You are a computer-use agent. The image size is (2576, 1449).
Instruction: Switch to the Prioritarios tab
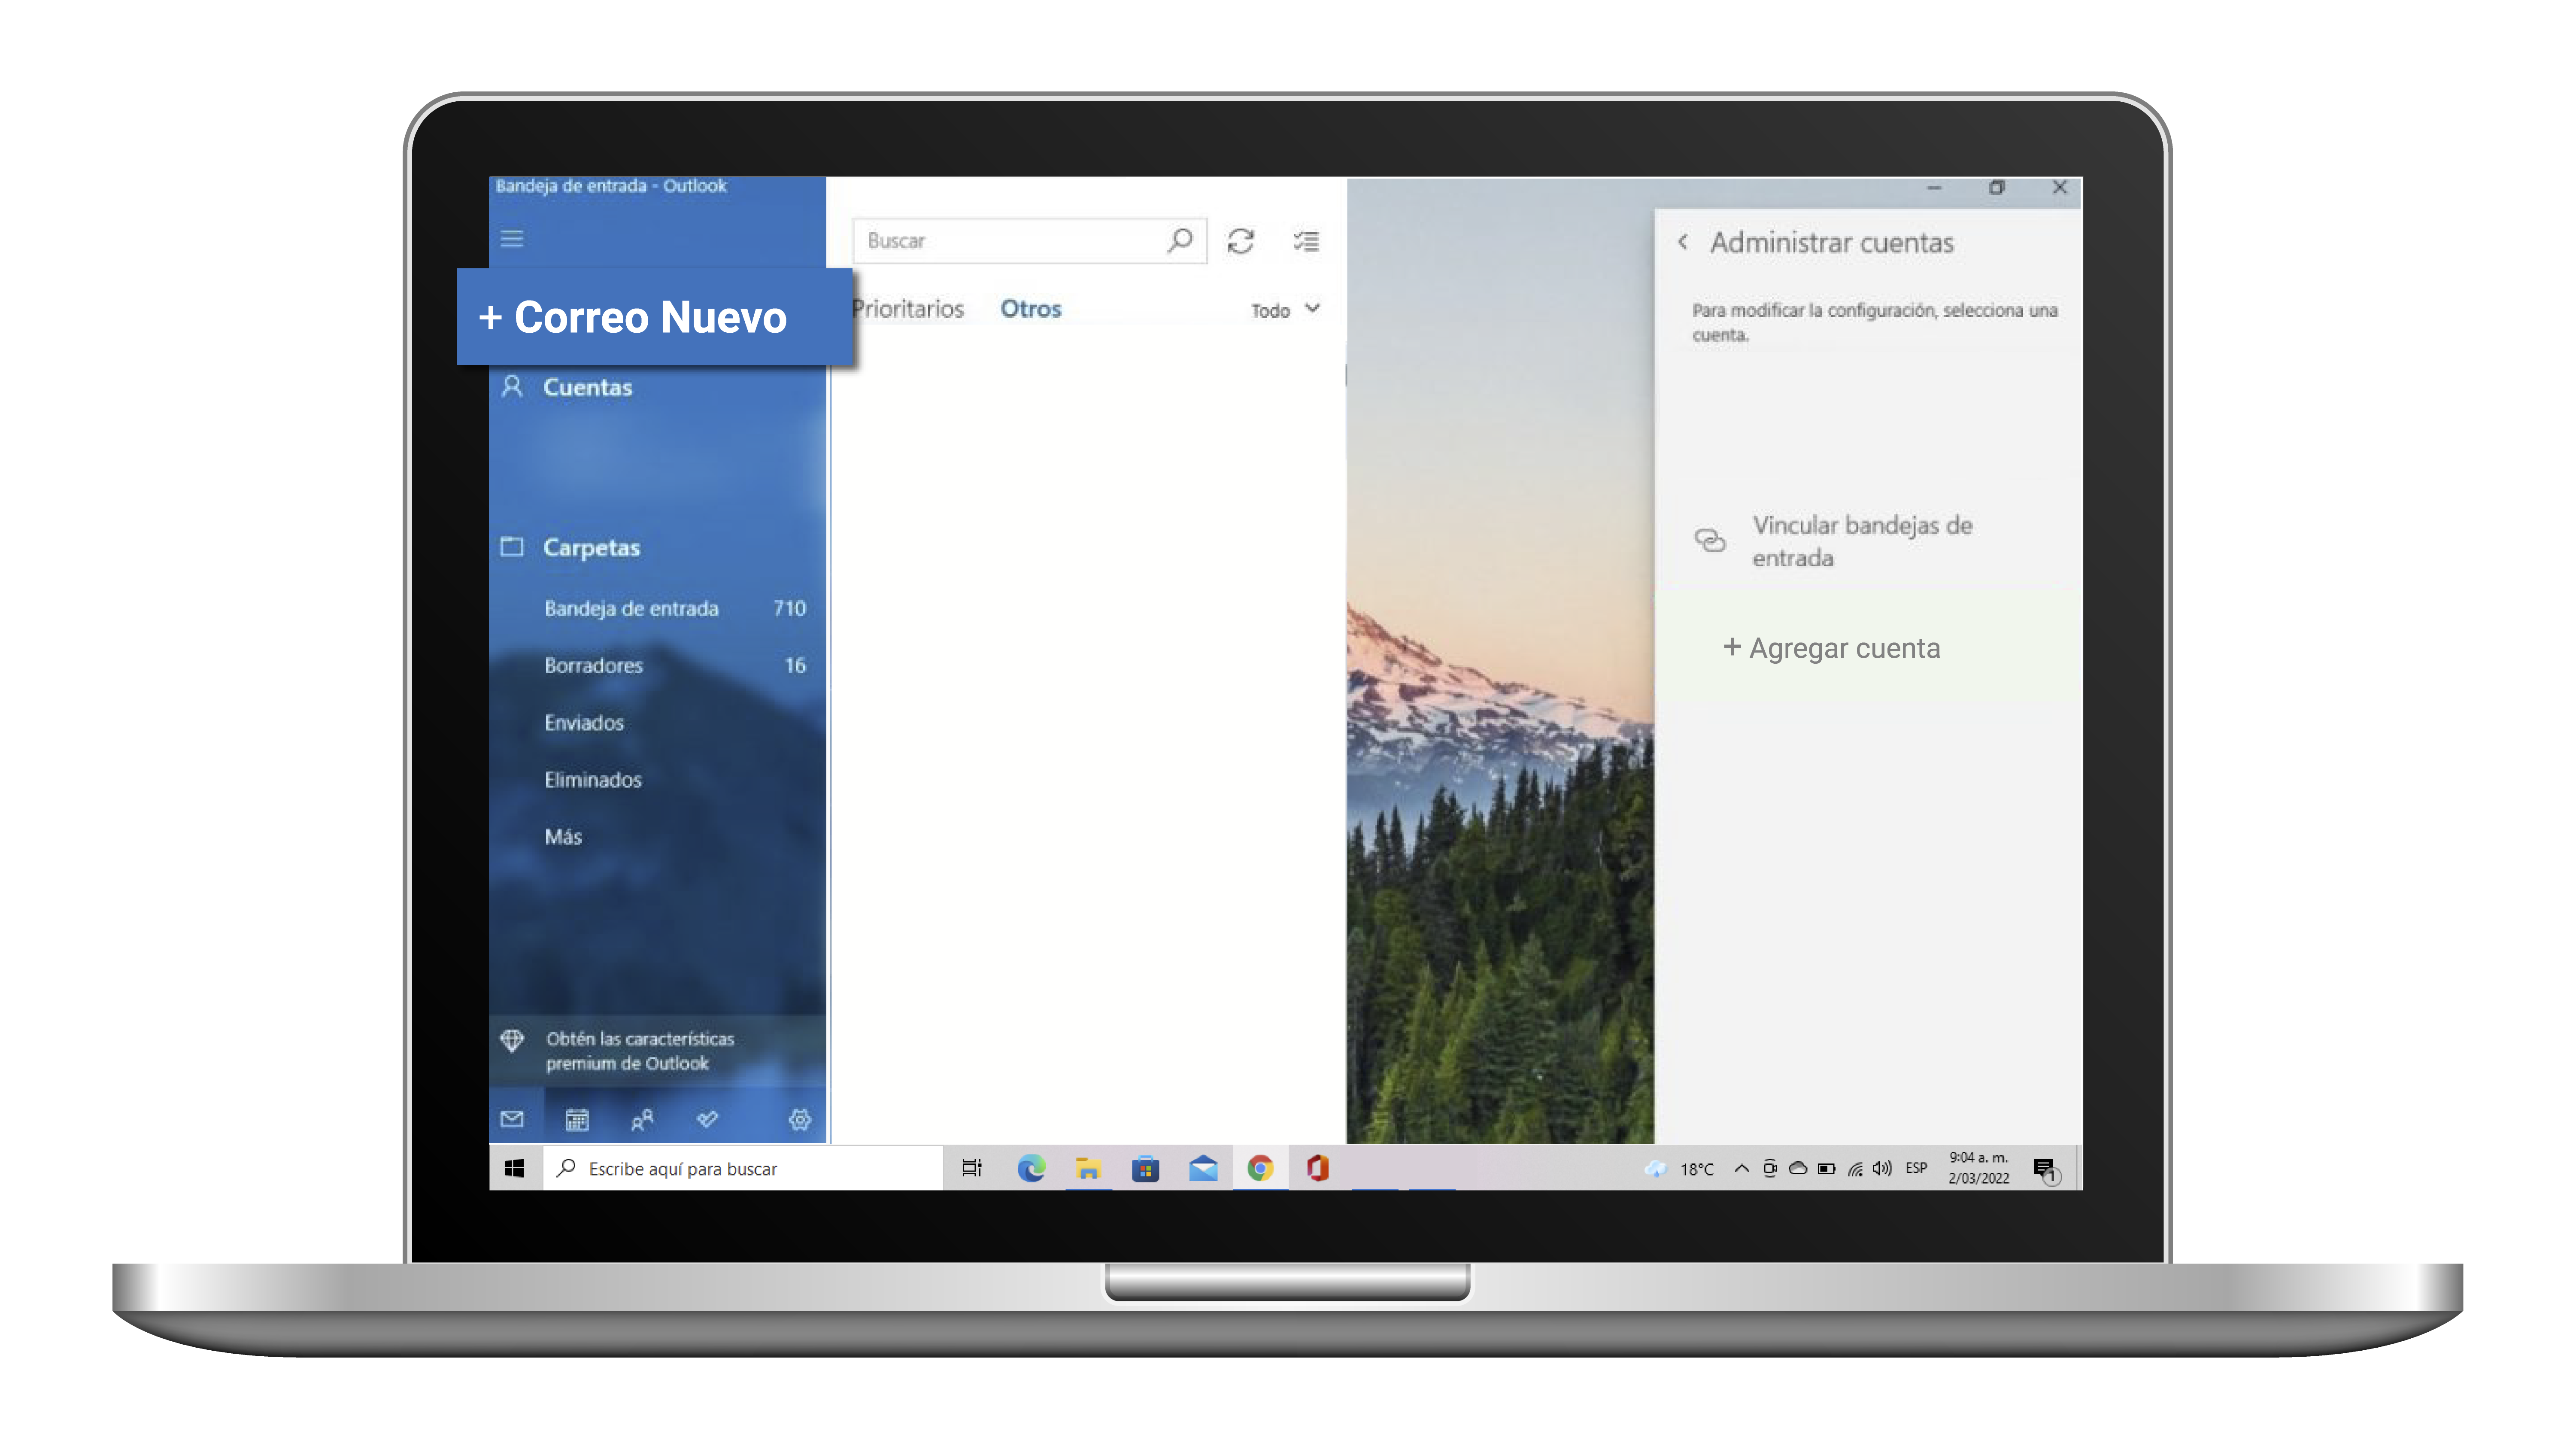coord(908,309)
